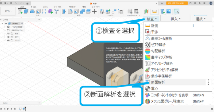Select the Press Pull tool

[64, 11]
